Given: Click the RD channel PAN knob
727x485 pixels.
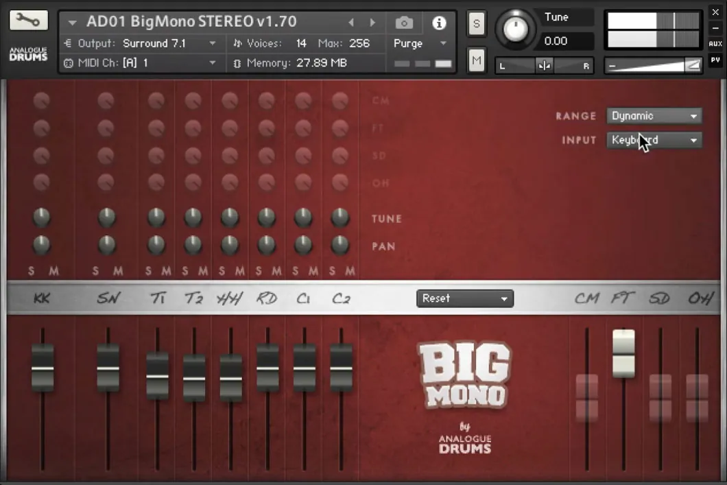Looking at the screenshot, I should 267,244.
